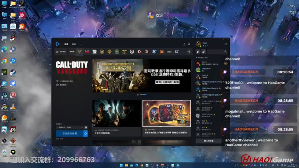The height and width of the screenshot is (168, 299).
Task: Open the 商店 shop tab
Action: (74, 44)
